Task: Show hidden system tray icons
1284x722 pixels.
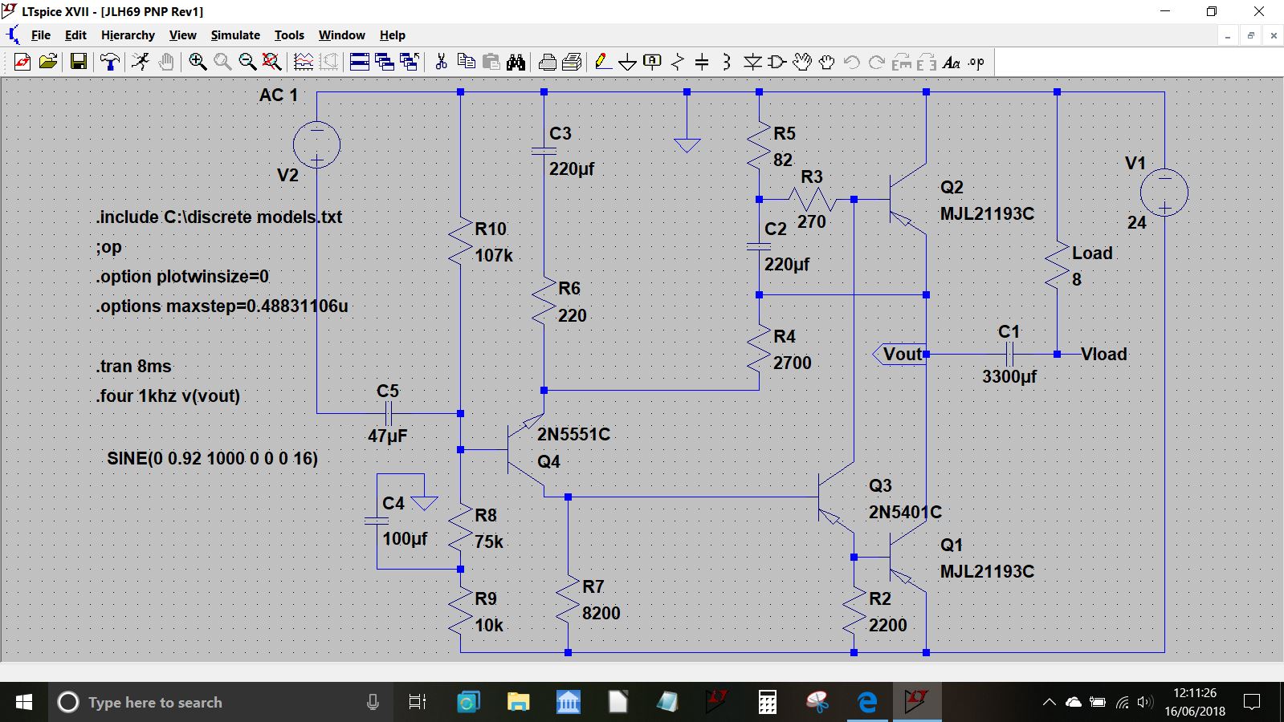Action: 1049,702
